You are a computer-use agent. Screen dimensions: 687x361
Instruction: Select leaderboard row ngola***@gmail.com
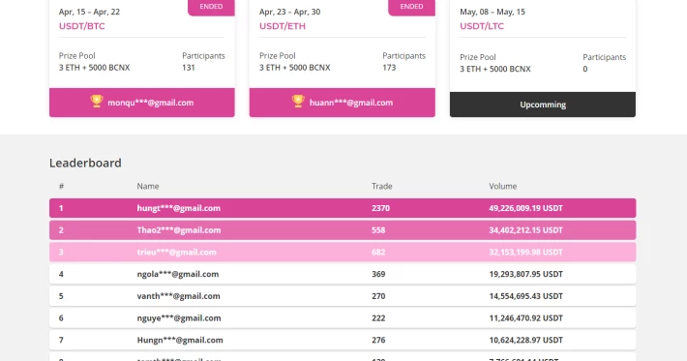[x=343, y=274]
